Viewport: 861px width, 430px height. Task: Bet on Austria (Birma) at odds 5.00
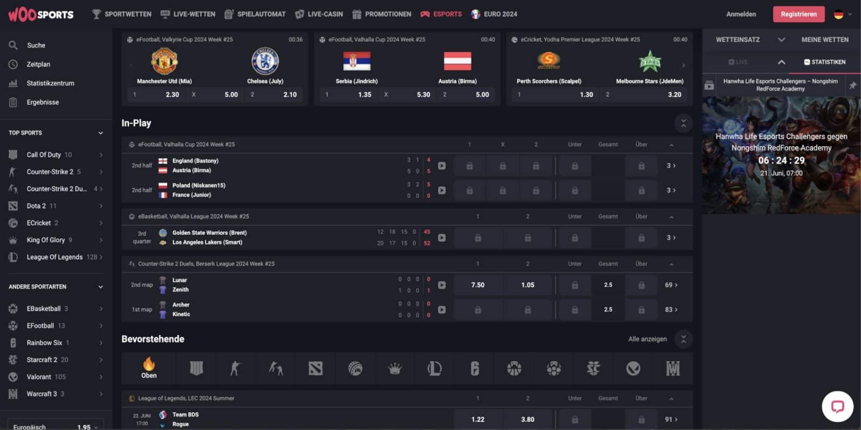tap(467, 95)
